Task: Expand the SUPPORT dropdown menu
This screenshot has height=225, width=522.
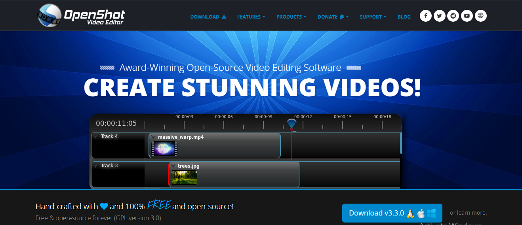Action: 373,17
